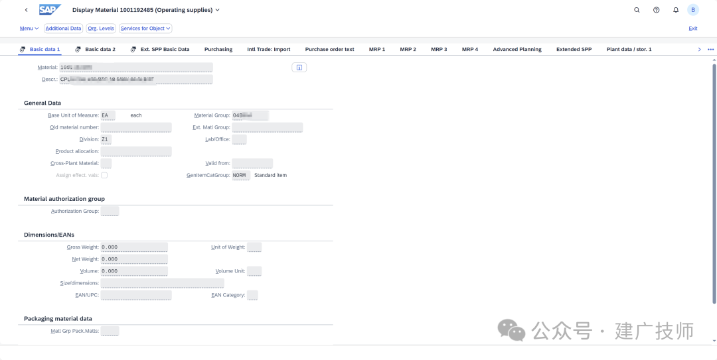Click the Exit link
This screenshot has height=360, width=717.
[692, 29]
